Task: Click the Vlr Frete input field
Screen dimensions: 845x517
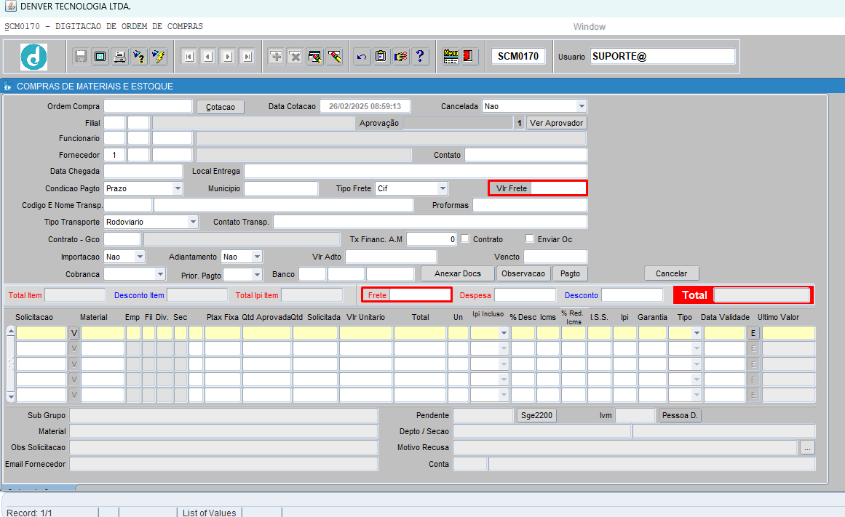Action: [x=558, y=188]
